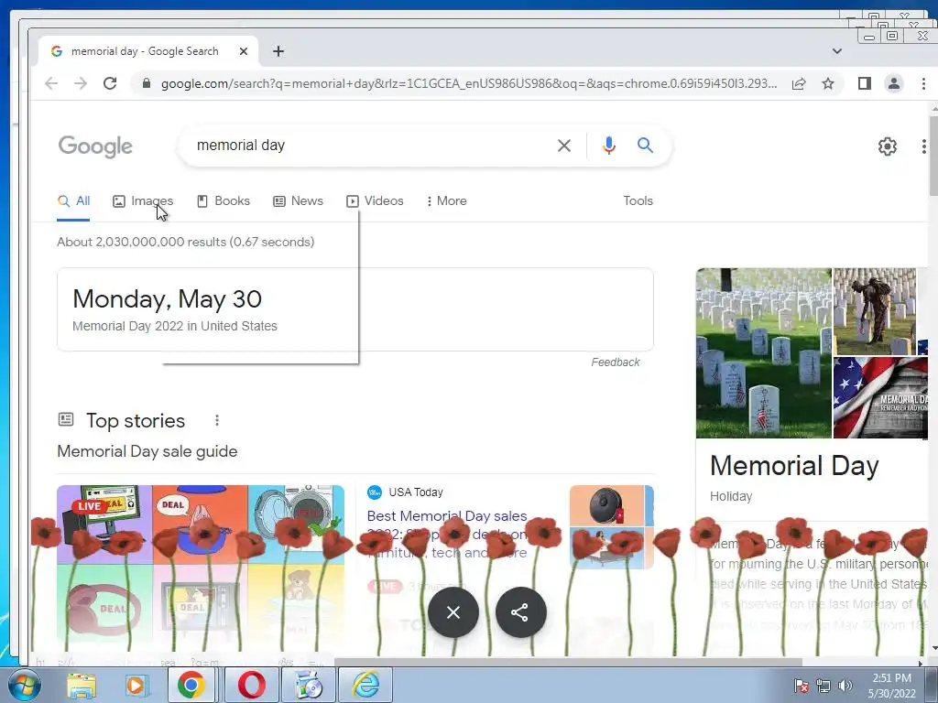Select the All results tab
The height and width of the screenshot is (703, 938).
tap(73, 200)
